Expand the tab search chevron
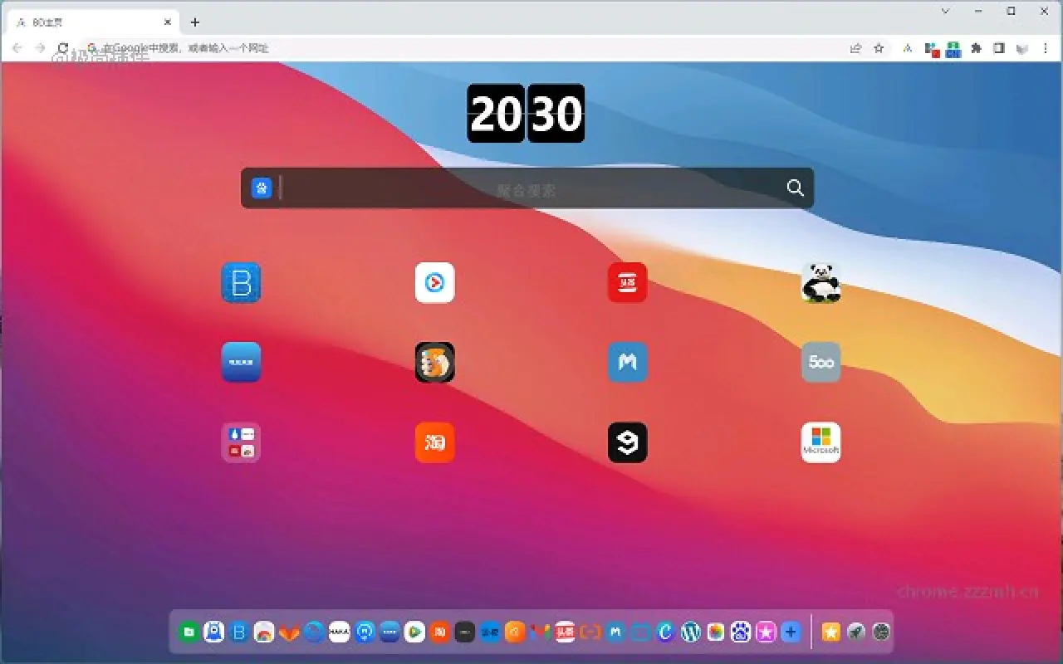1063x664 pixels. [x=945, y=11]
